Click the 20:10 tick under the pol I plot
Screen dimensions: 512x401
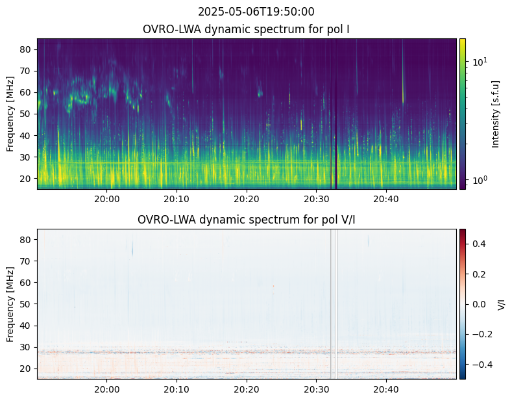tap(177, 199)
